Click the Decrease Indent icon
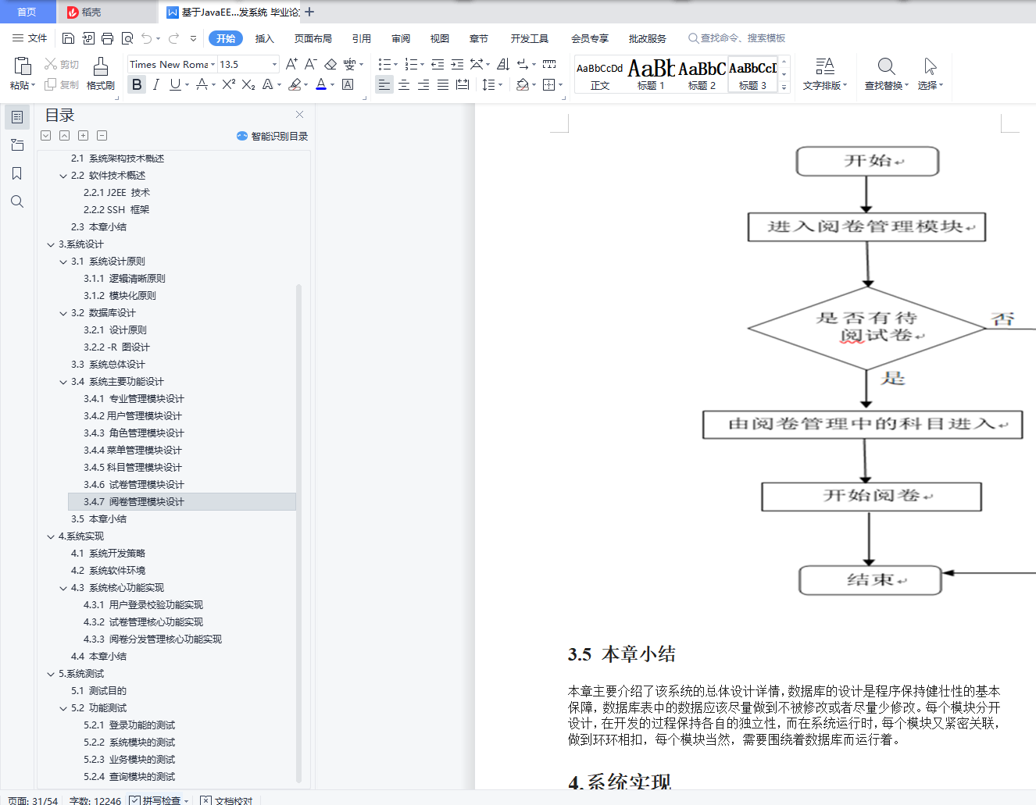This screenshot has height=805, width=1036. click(x=438, y=64)
